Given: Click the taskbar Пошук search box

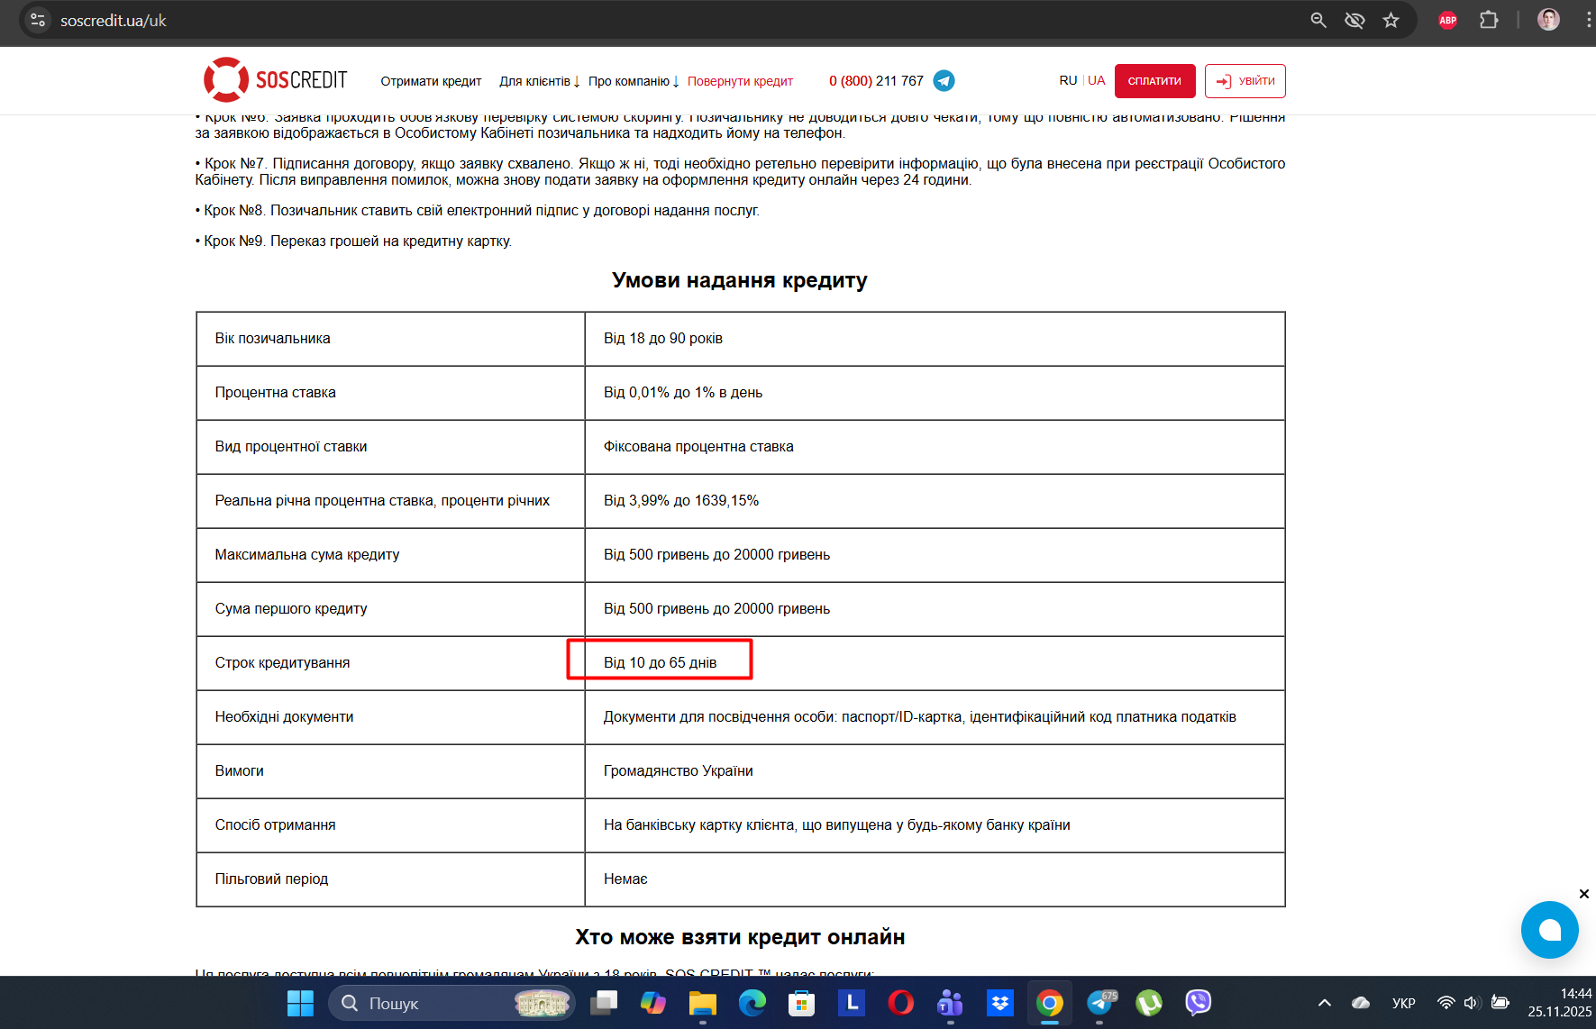Looking at the screenshot, I should (451, 1003).
